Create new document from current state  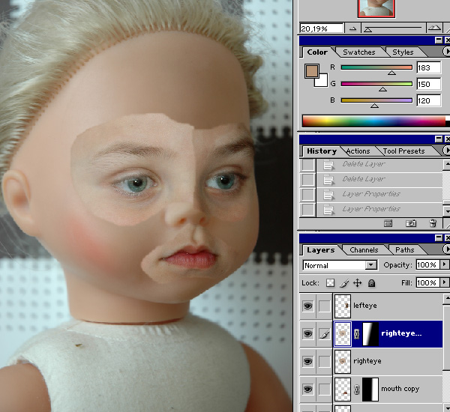coord(388,223)
